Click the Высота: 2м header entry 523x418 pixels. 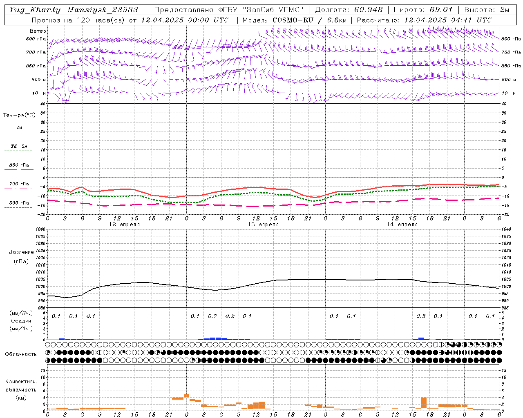[x=486, y=10]
